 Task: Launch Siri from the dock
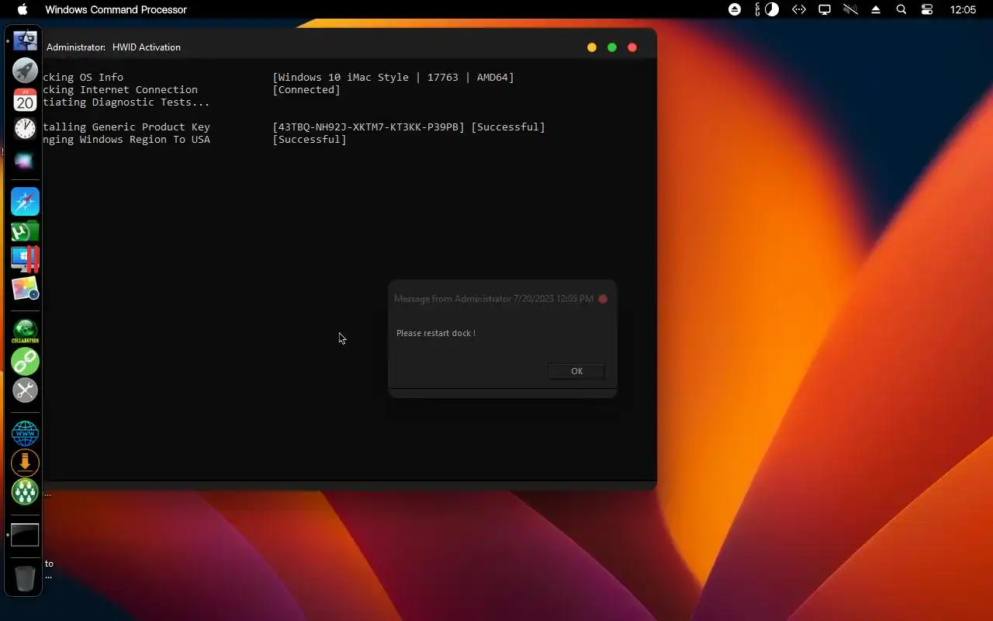click(x=25, y=161)
